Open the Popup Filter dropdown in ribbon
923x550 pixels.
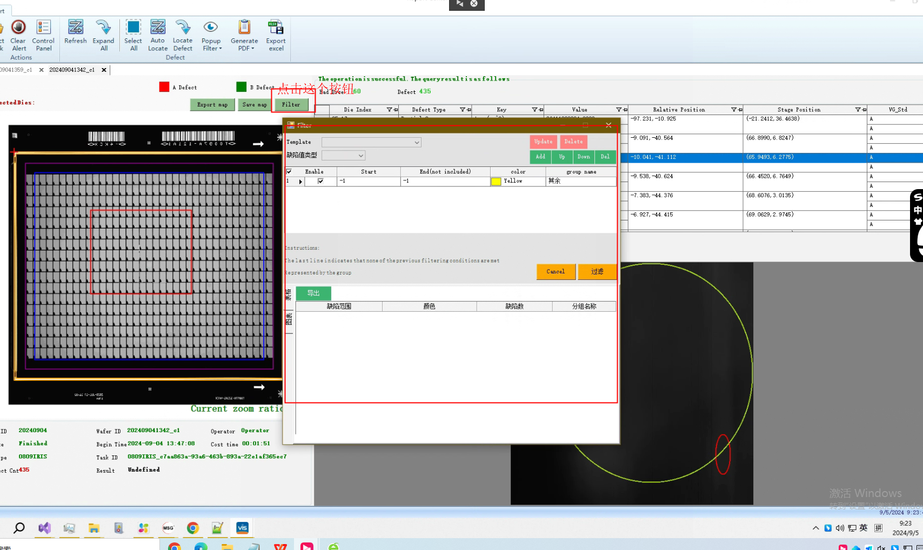(x=211, y=36)
